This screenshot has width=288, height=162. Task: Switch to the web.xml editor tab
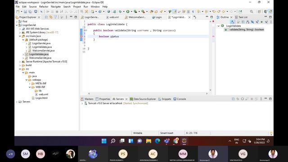[112, 17]
